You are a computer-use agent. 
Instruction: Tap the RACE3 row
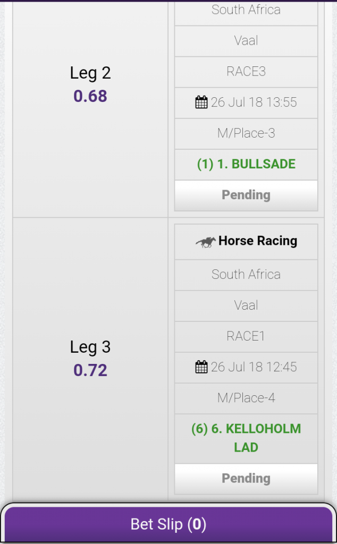(246, 72)
